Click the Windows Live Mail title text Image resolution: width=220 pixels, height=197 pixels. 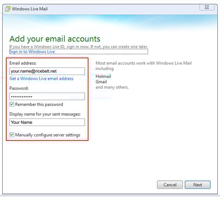click(30, 9)
